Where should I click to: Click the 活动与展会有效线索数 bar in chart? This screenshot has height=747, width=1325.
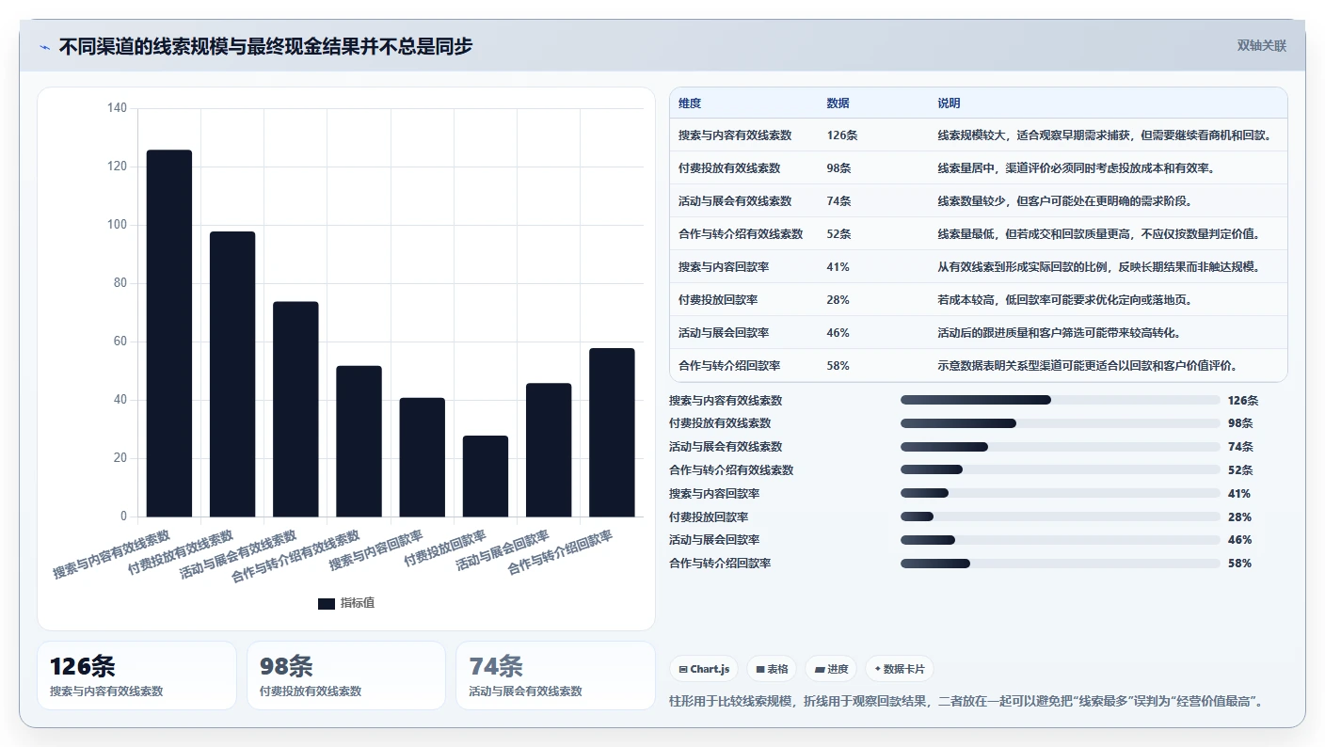295,409
